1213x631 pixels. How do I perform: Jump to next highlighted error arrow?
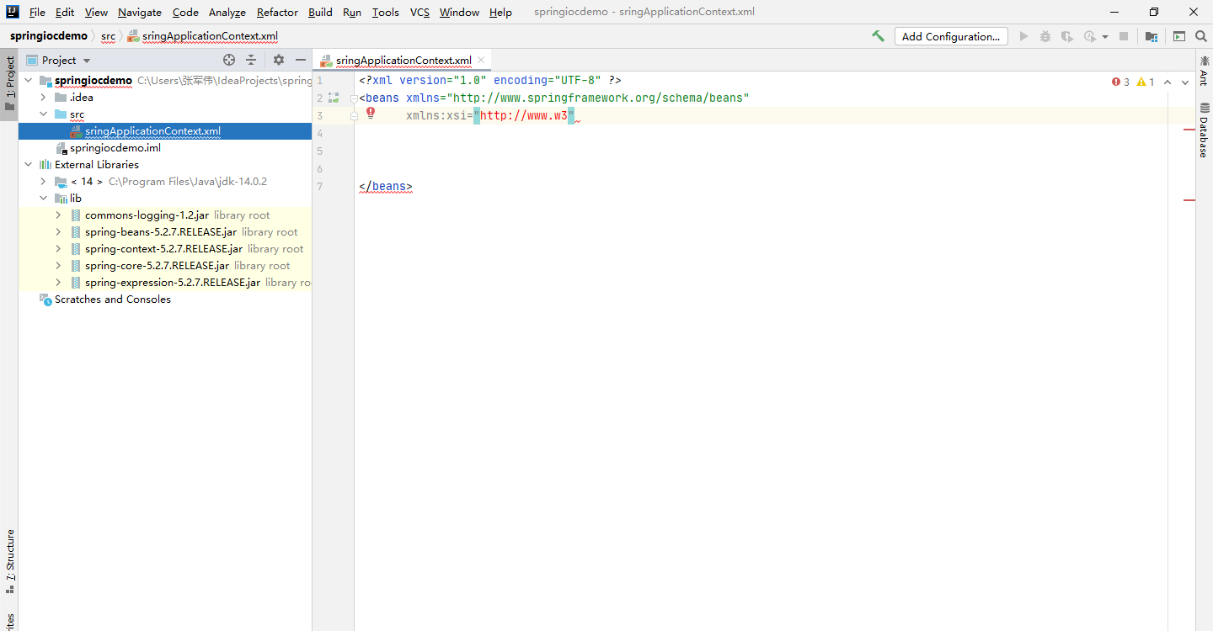(1184, 82)
